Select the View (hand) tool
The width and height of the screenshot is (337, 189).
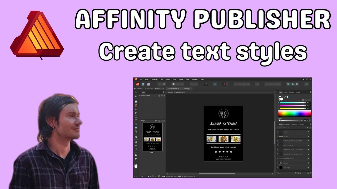tap(136, 155)
